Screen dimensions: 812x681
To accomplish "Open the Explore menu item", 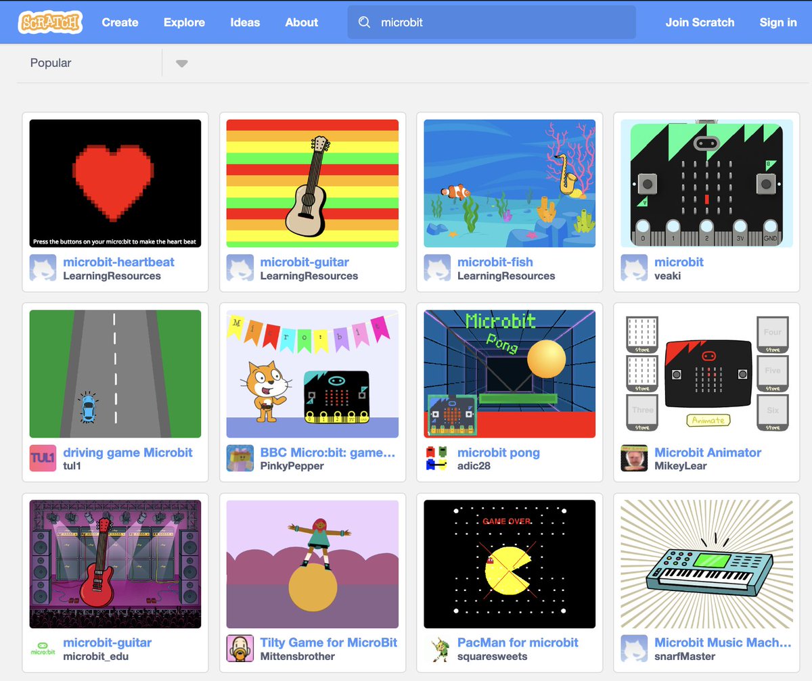I will 184,22.
